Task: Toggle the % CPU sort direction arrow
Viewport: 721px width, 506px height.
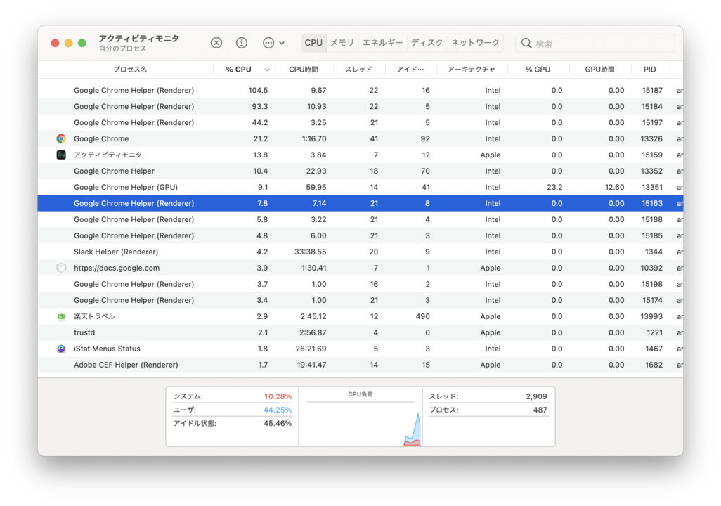Action: [267, 70]
